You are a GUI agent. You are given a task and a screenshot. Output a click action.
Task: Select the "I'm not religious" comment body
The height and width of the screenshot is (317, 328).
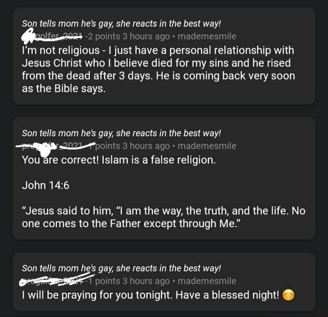158,70
